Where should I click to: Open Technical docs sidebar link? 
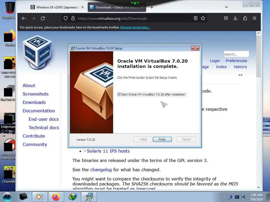click(44, 128)
